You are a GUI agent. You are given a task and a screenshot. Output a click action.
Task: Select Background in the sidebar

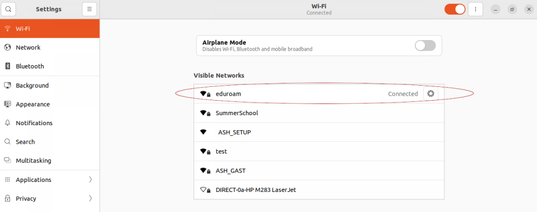50,86
